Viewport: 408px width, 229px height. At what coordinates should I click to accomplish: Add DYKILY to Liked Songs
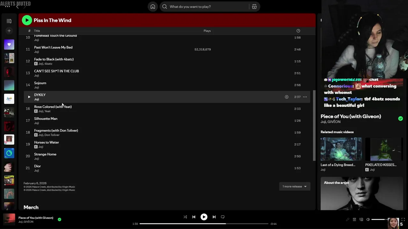287,97
